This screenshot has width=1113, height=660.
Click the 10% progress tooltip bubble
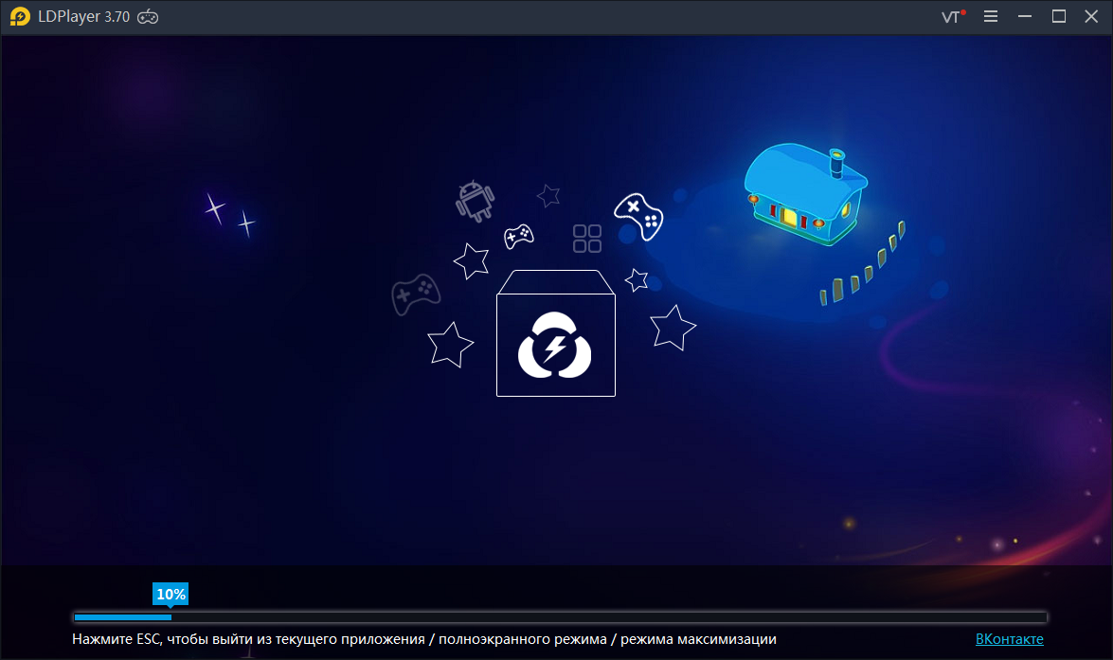coord(171,594)
